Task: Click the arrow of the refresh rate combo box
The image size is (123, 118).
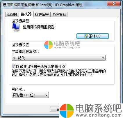Action: 103,58
